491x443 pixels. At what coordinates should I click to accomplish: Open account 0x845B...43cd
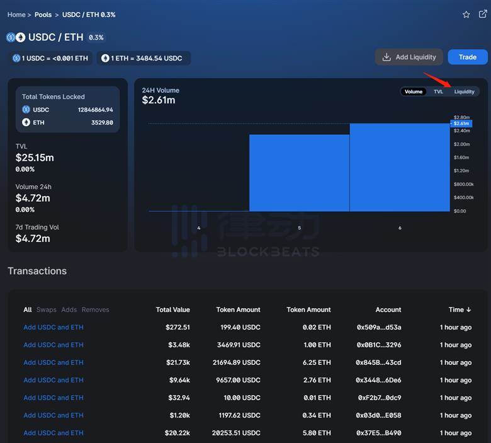(378, 362)
